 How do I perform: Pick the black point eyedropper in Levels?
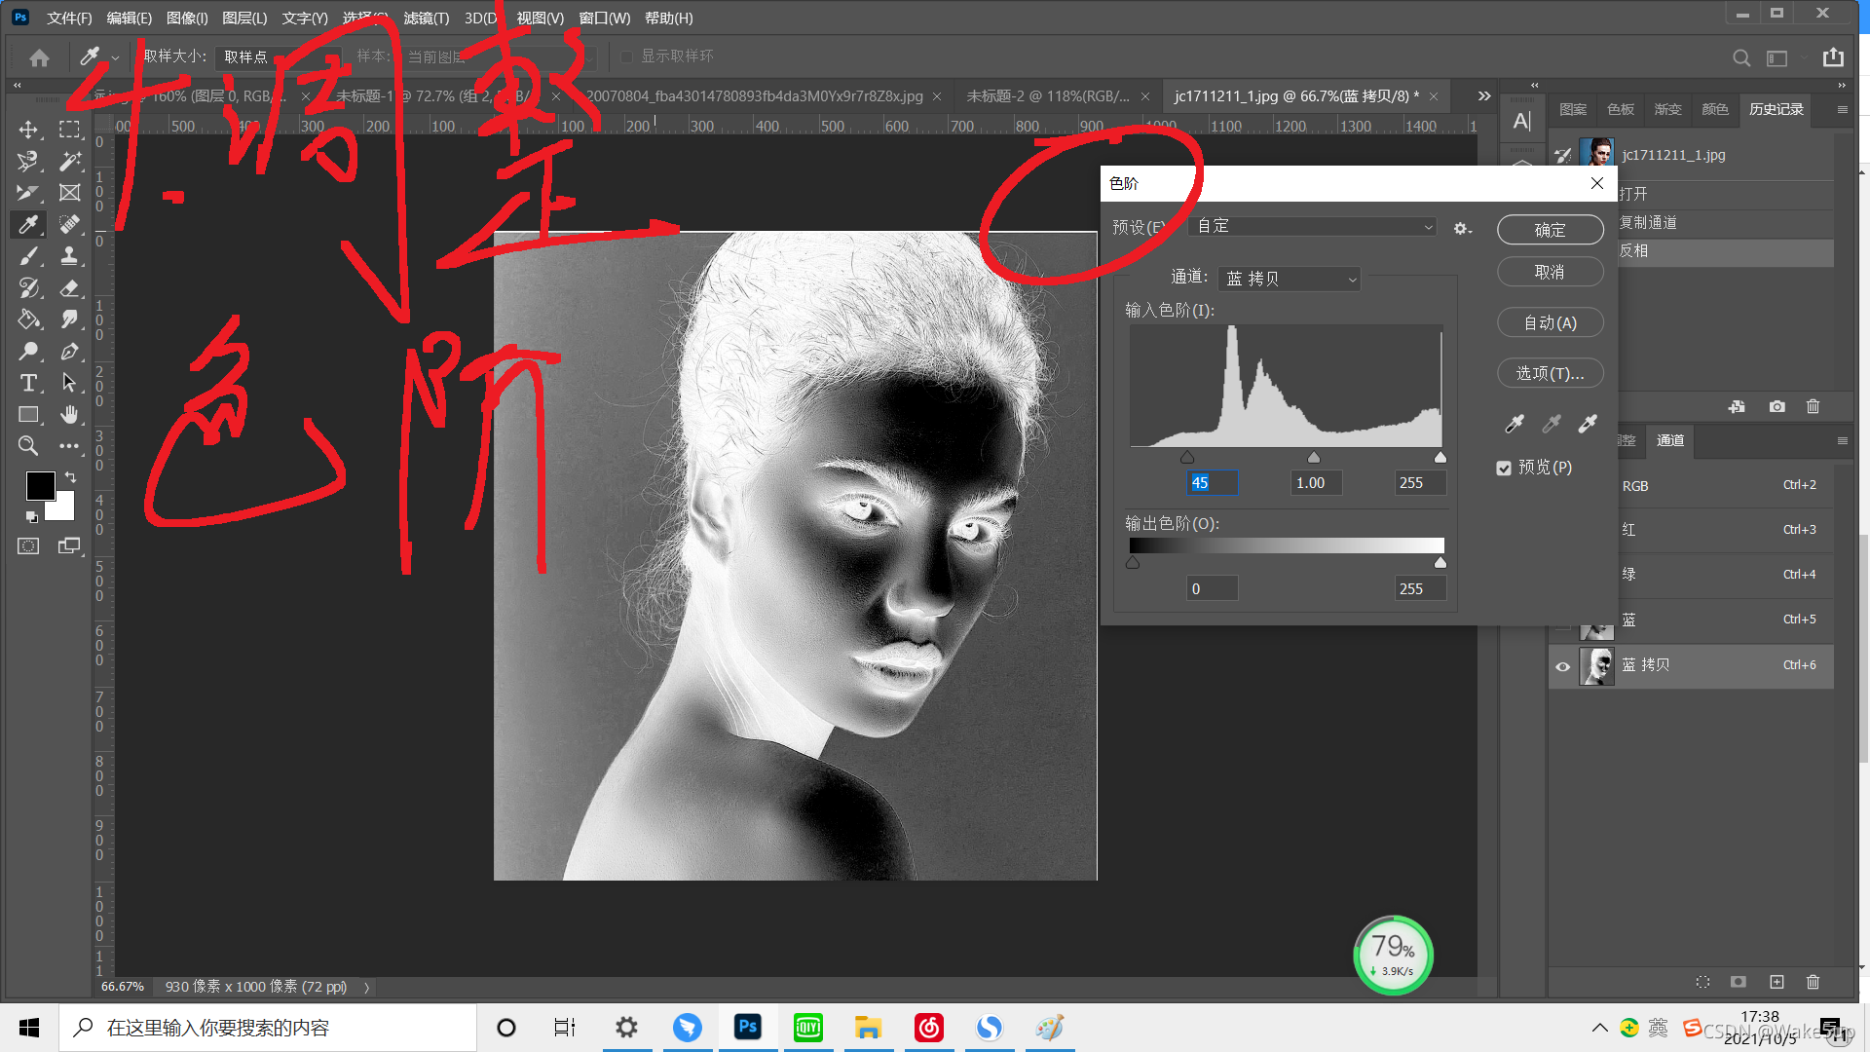coord(1515,423)
